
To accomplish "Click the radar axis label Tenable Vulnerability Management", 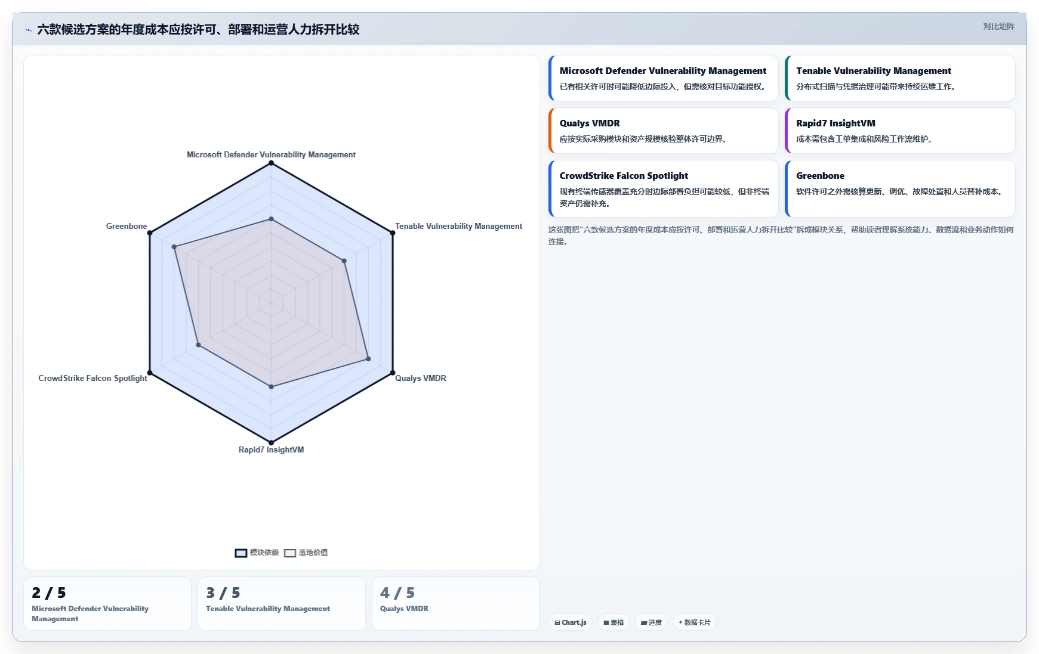I will click(x=458, y=226).
